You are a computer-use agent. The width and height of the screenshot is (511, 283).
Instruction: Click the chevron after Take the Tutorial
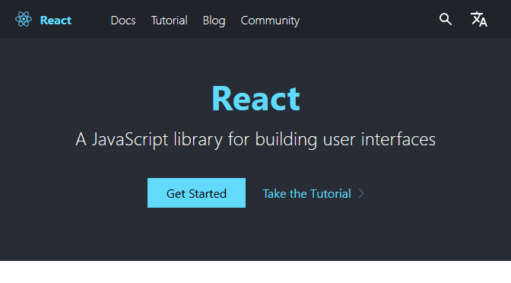pyautogui.click(x=361, y=194)
